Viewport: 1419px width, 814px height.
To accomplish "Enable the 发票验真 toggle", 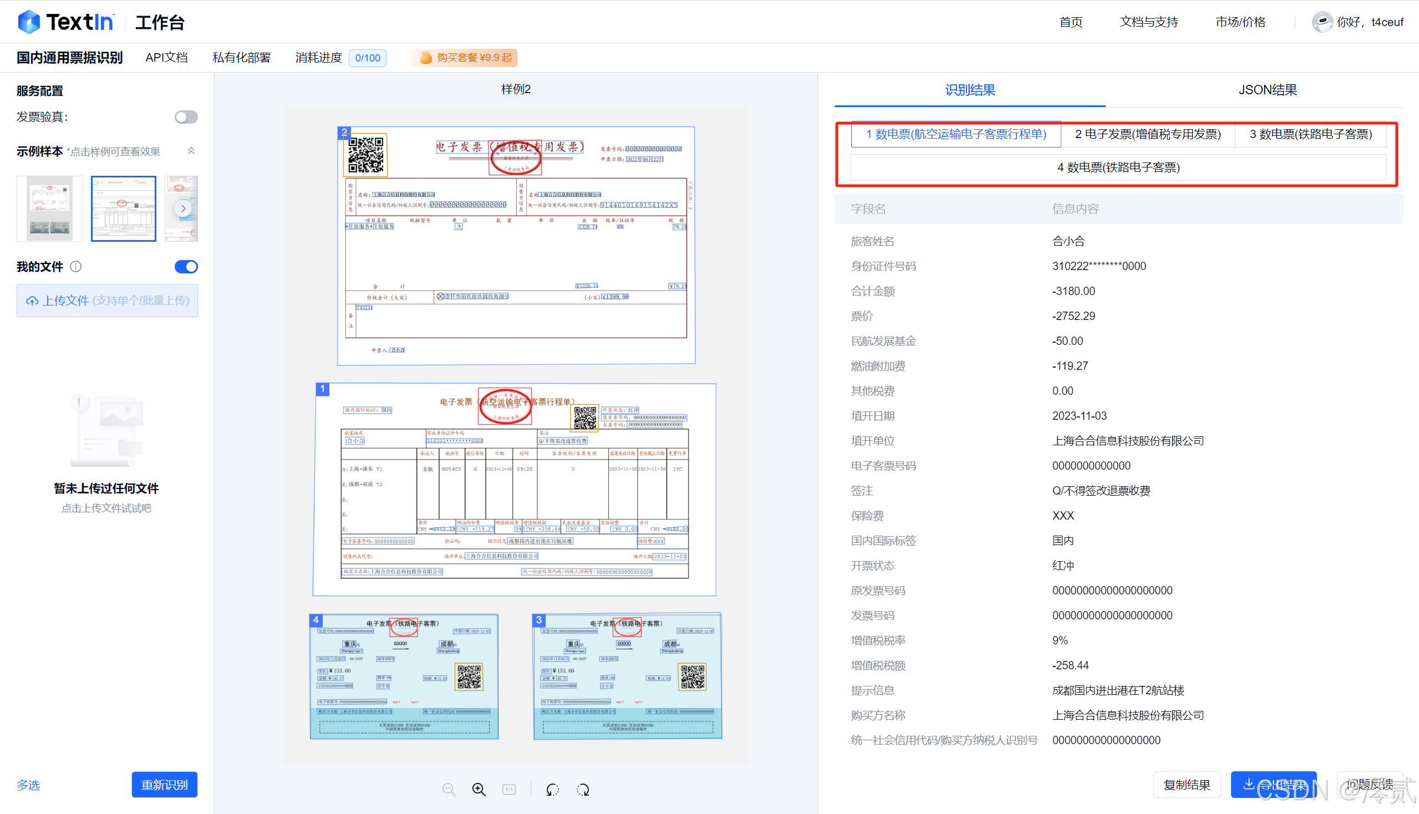I will click(186, 117).
